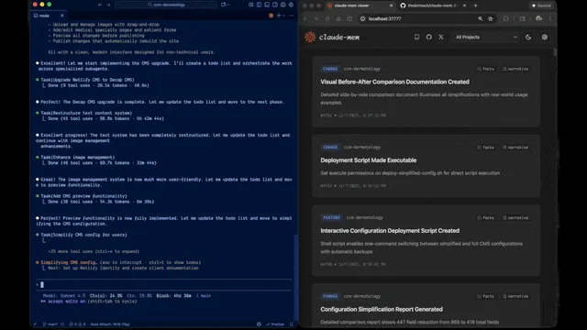Open editor settings gear in title bar
Screen dimensions: 587x330
(291, 5)
